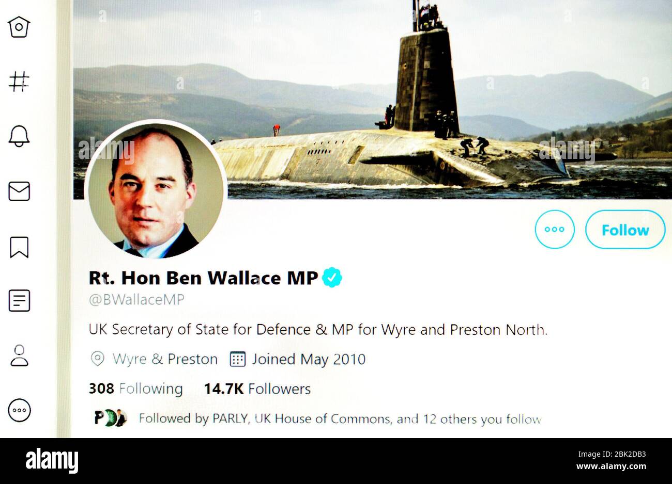Open the followers you know link
The image size is (672, 484).
(x=340, y=418)
